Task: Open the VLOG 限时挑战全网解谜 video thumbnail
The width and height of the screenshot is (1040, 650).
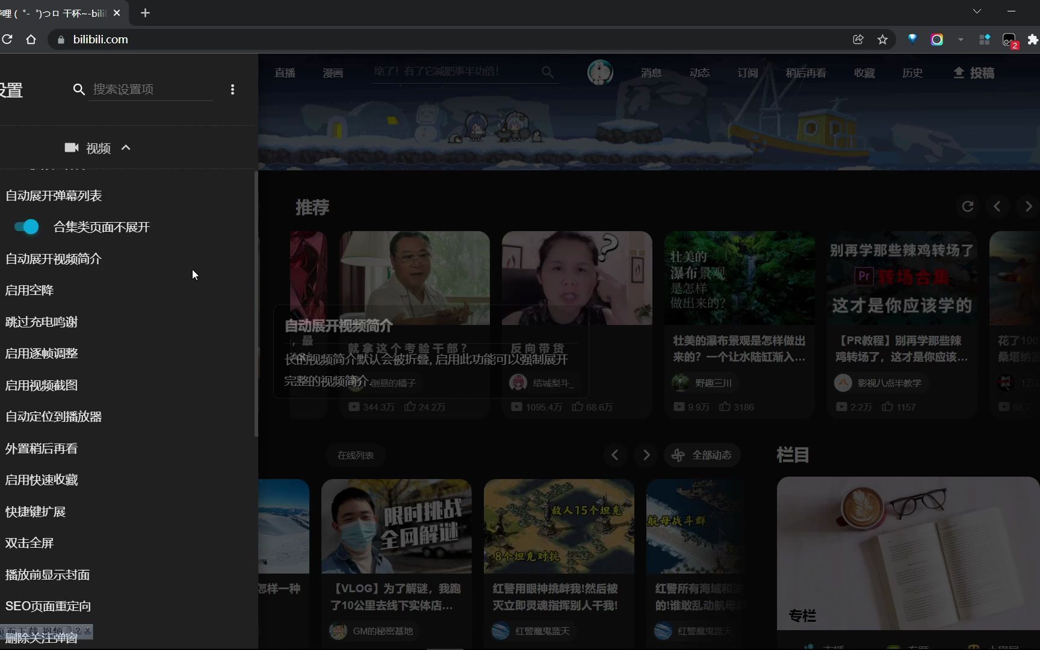Action: point(397,526)
